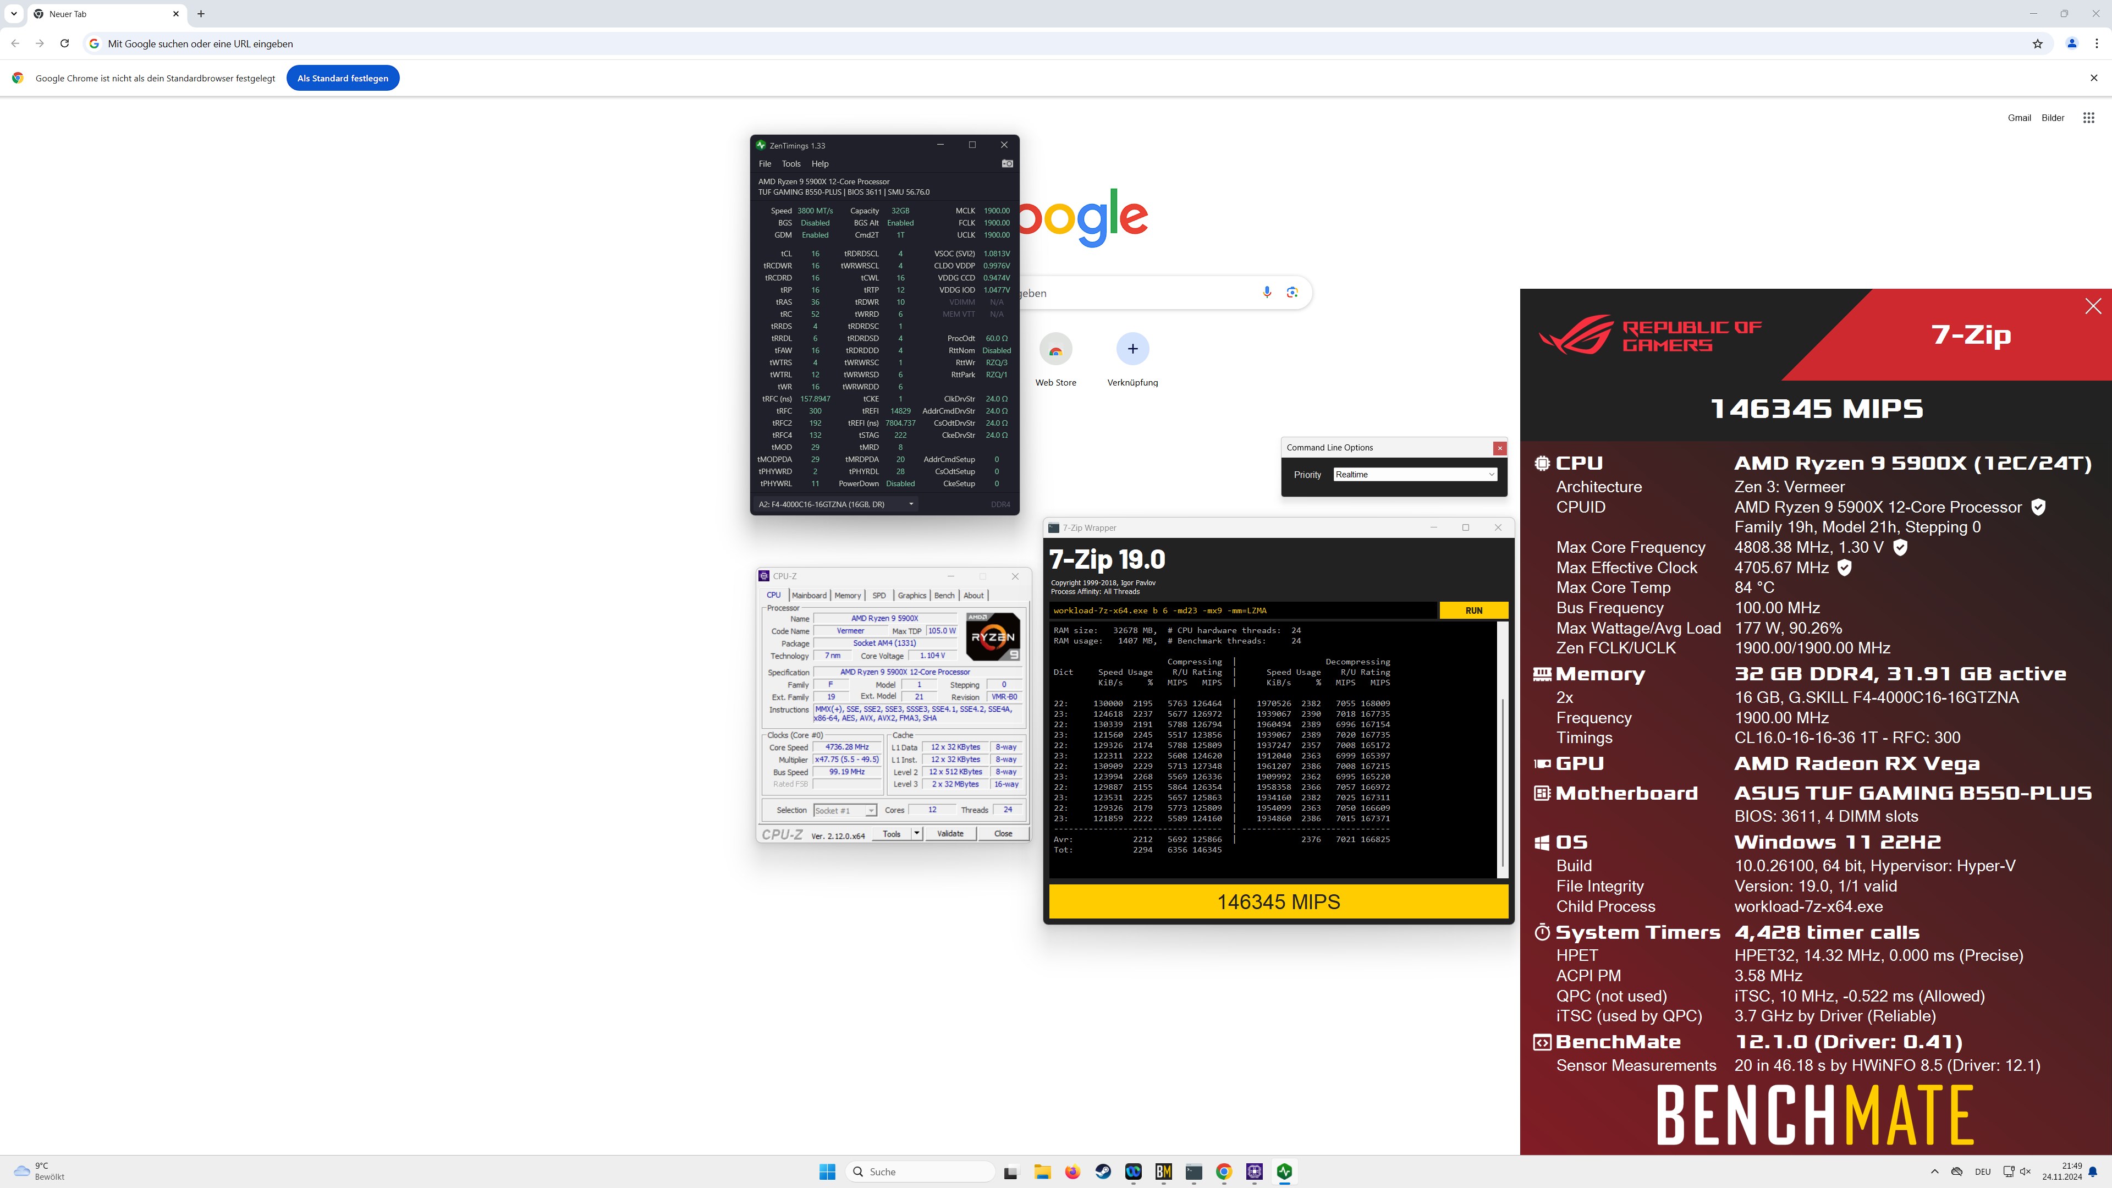Open Firefox from the taskbar

coord(1072,1171)
